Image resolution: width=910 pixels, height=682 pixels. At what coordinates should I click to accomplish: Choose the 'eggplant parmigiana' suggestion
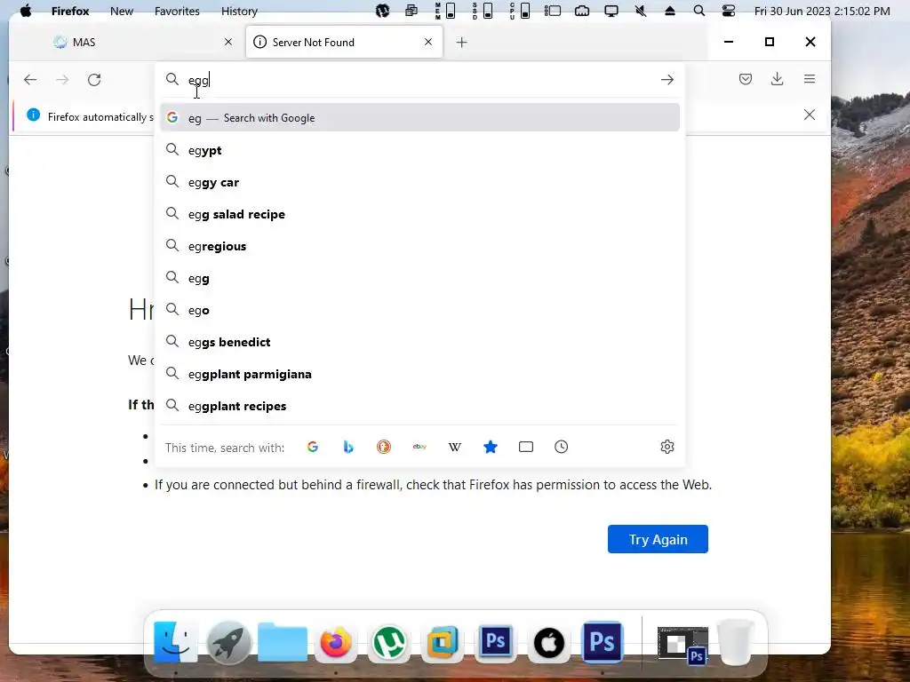pyautogui.click(x=419, y=374)
